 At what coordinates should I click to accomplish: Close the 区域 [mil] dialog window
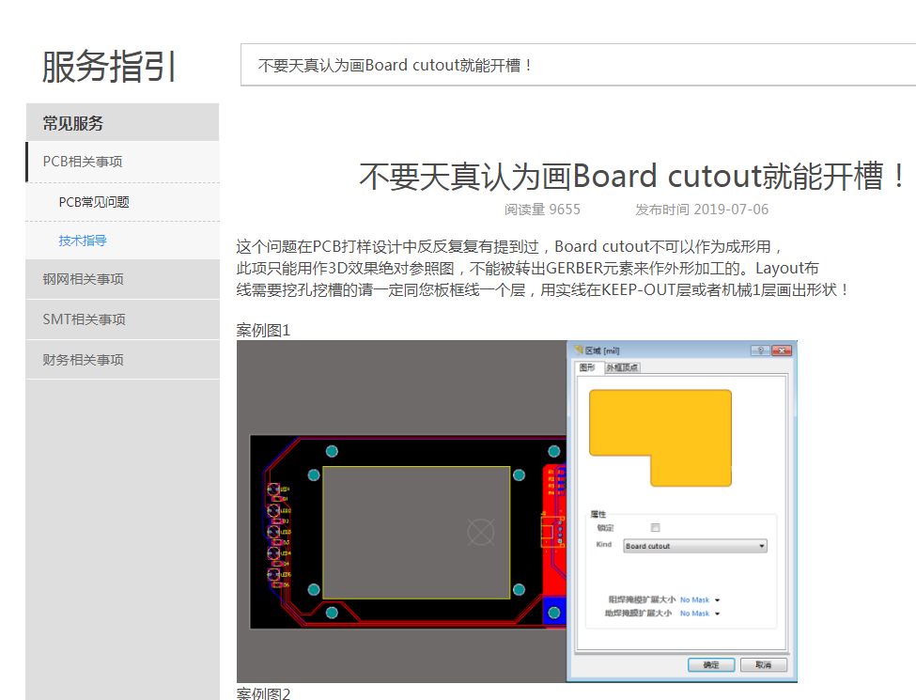pos(781,350)
